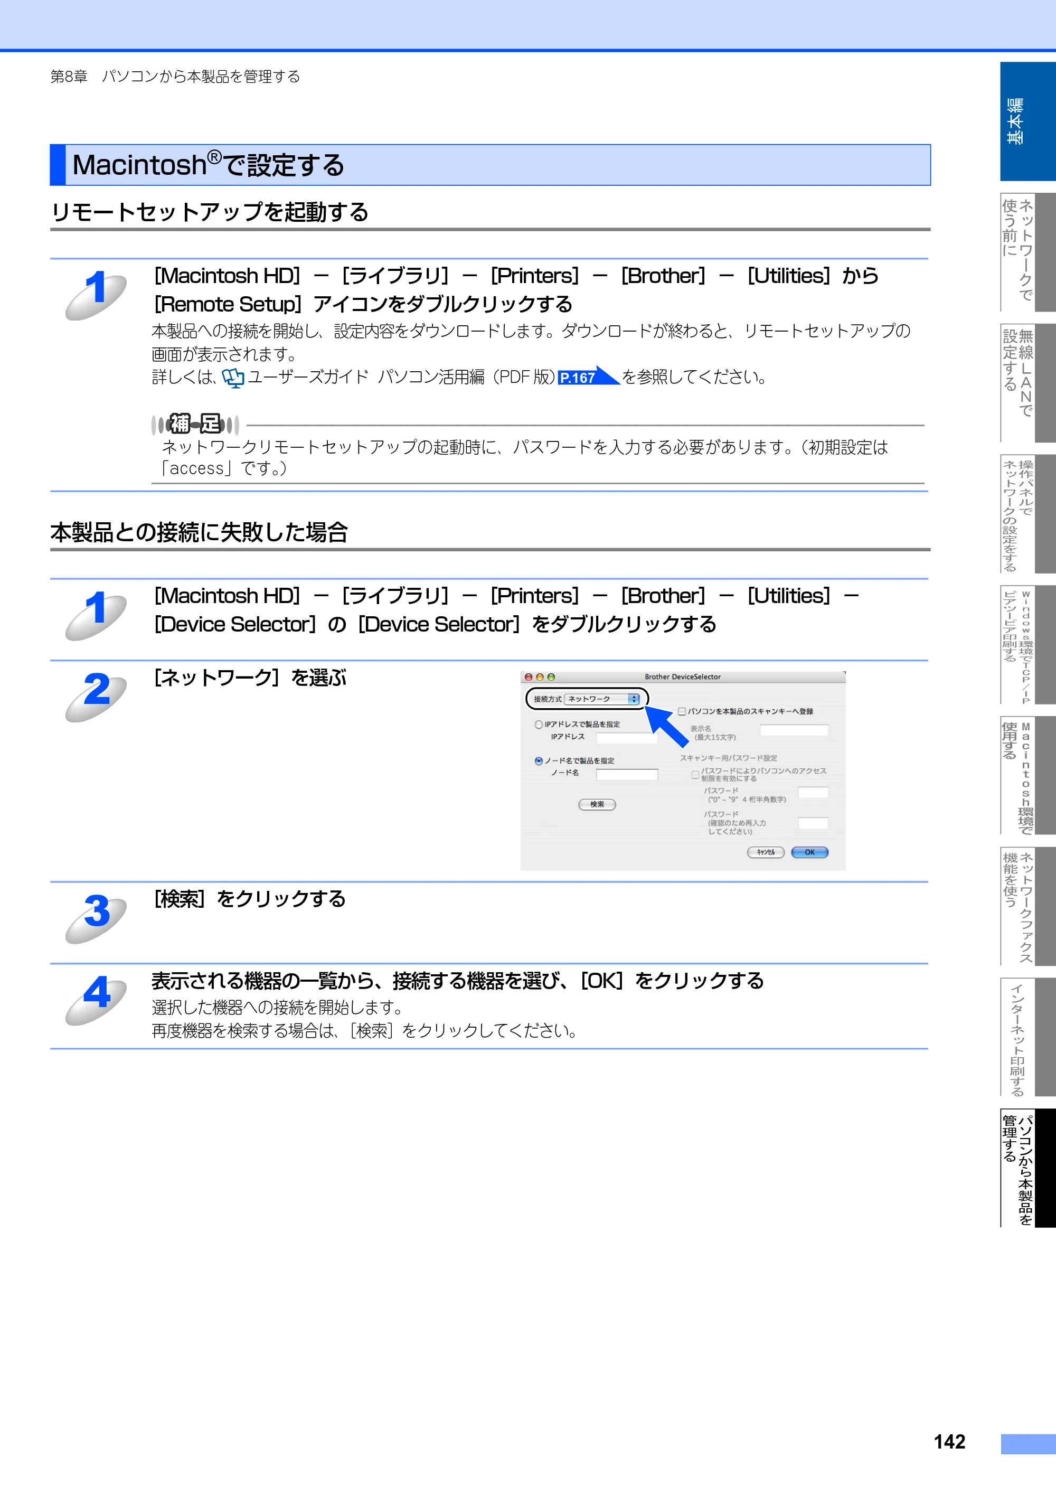Click the OK button in DeviceSelector
This screenshot has height=1495, width=1056.
coord(809,852)
